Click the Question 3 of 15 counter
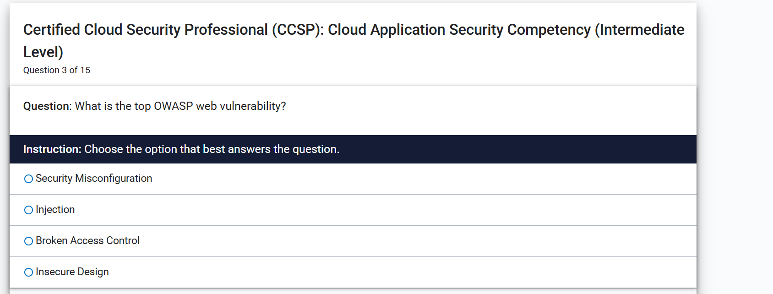Viewport: 773px width, 294px height. (x=56, y=70)
